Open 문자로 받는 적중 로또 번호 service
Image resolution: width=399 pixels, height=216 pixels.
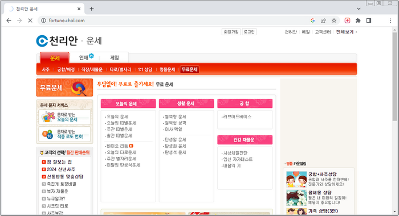point(64,134)
